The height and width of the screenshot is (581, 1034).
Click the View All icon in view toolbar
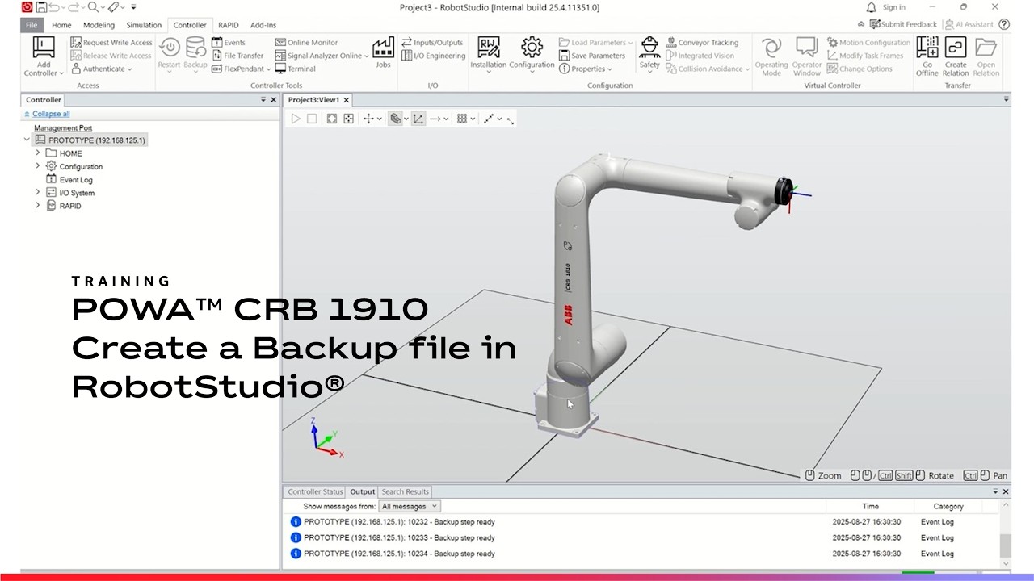331,119
